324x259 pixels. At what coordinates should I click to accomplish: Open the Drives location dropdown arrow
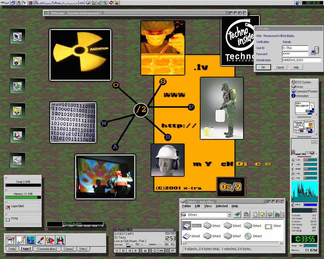click(x=229, y=215)
